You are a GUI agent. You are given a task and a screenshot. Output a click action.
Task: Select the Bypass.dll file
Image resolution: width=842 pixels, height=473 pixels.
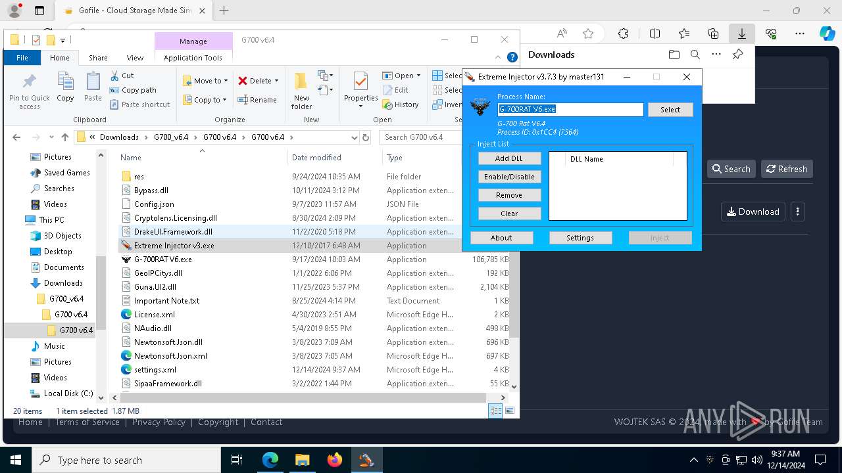(151, 191)
